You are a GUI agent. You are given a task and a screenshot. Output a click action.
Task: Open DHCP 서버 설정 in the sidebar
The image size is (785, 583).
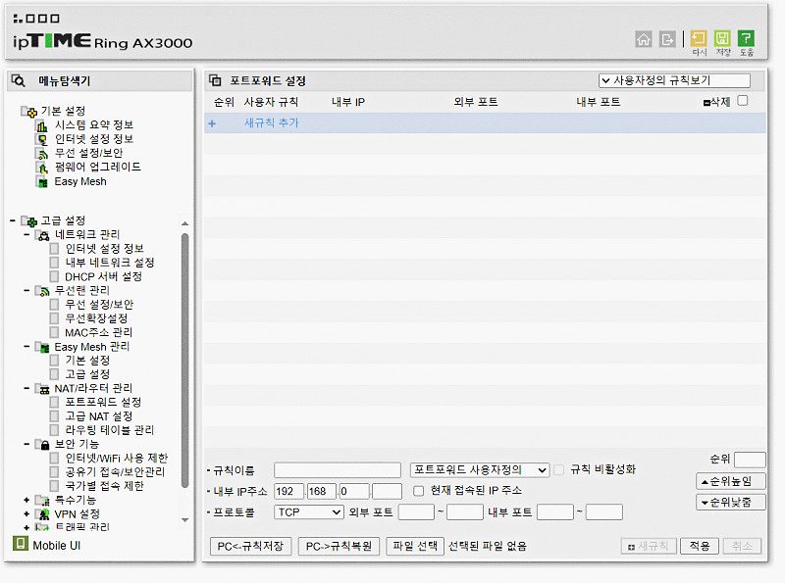103,277
